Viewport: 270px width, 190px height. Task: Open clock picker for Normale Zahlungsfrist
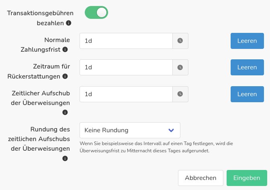(x=180, y=41)
